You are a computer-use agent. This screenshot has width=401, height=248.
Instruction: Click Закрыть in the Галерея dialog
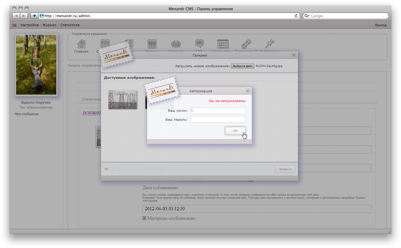tap(285, 169)
